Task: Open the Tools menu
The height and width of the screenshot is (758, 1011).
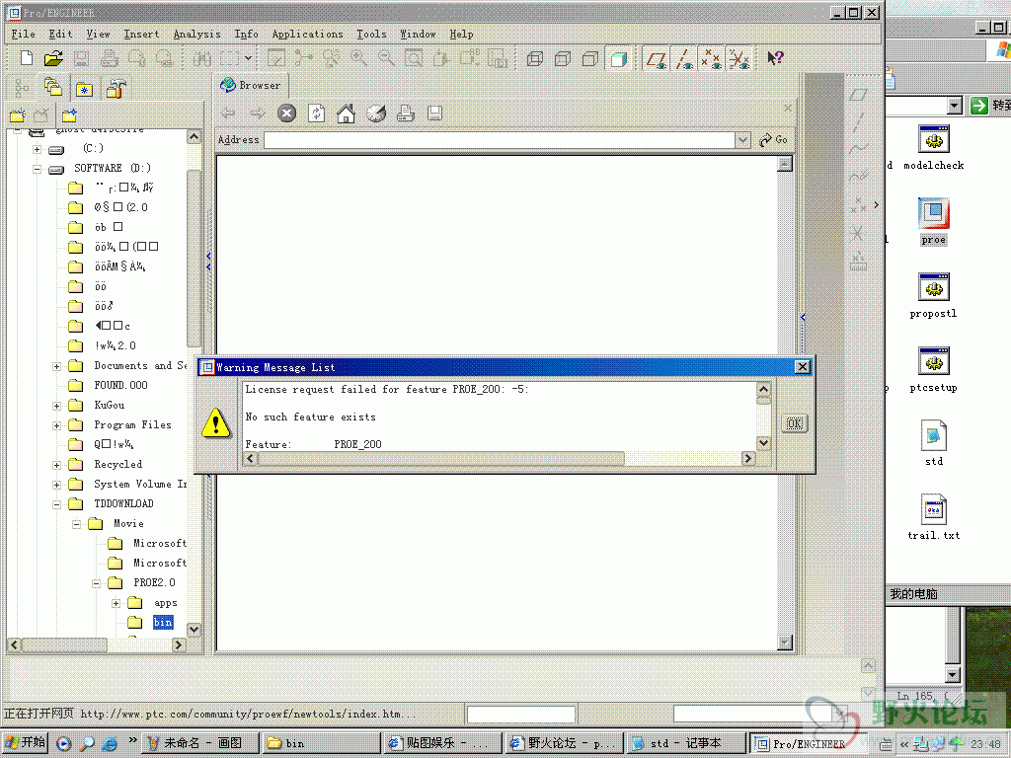Action: [371, 35]
